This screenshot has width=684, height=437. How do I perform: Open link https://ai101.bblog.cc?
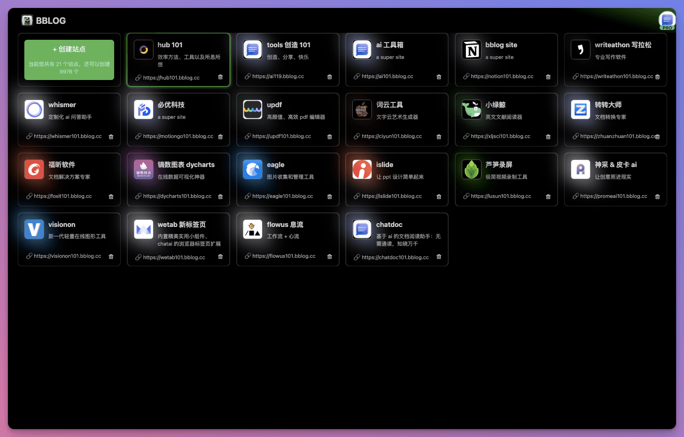[x=387, y=76]
